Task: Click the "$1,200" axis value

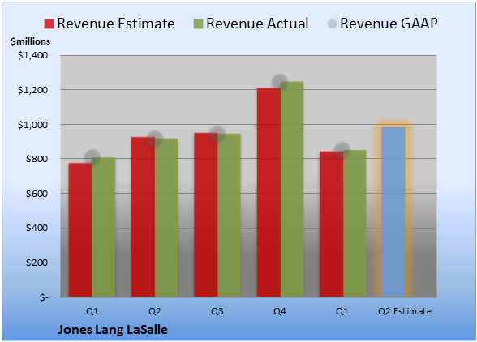Action: [x=32, y=90]
